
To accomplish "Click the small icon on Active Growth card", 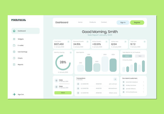I will [x=106, y=41].
